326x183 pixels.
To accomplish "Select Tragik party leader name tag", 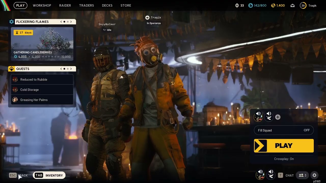I will point(156,18).
